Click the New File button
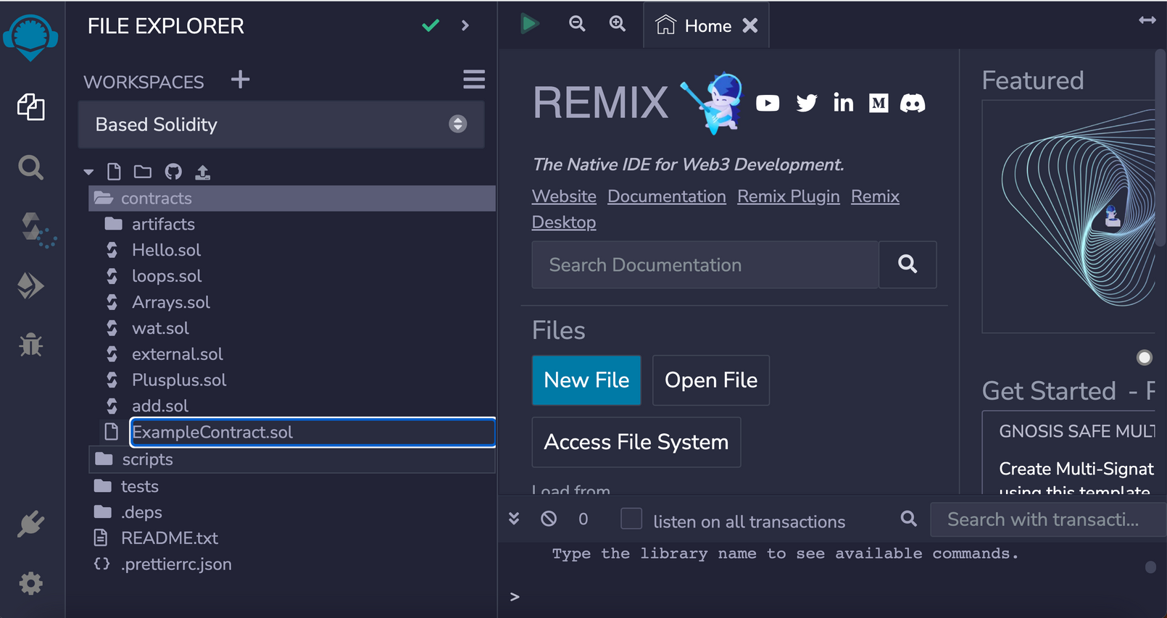1167x618 pixels. (x=586, y=380)
